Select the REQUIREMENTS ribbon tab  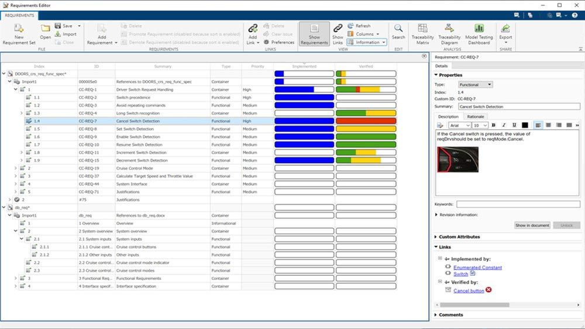tap(20, 16)
